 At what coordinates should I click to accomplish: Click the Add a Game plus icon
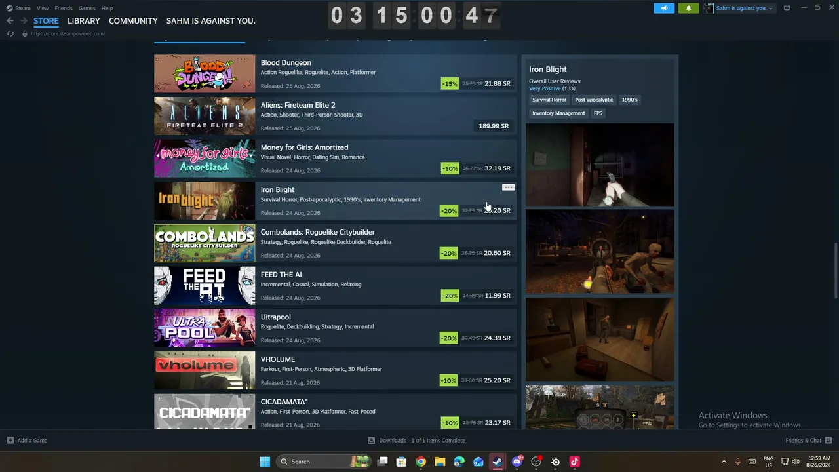(10, 441)
